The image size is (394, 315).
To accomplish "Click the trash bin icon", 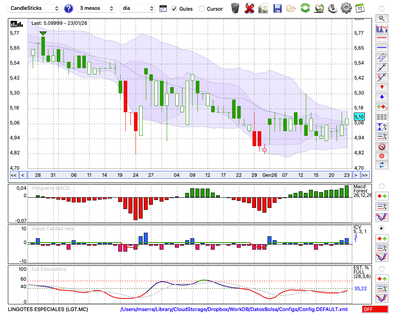I will pos(235,8).
